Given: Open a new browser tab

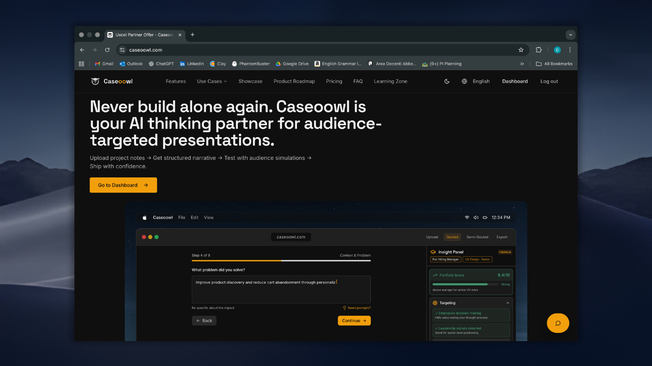Looking at the screenshot, I should 192,35.
